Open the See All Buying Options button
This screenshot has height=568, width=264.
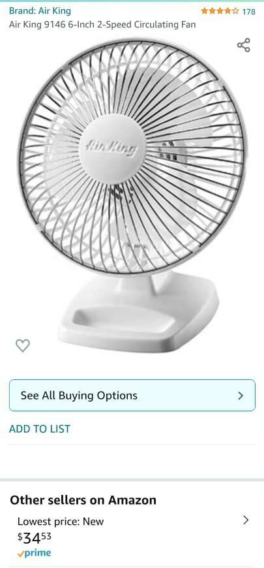point(132,395)
